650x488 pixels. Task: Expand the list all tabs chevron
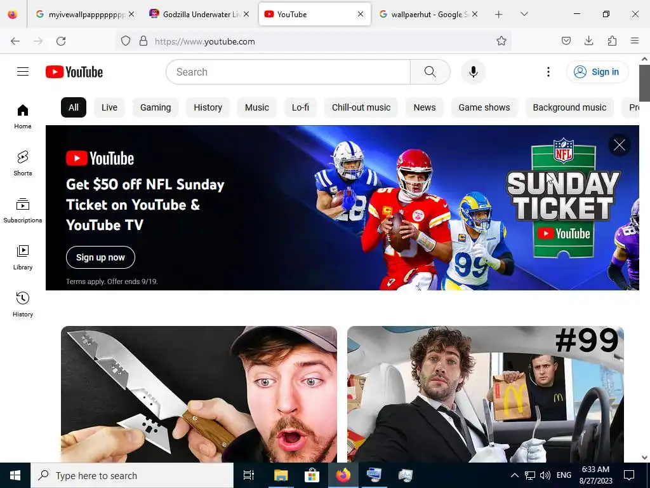tap(524, 14)
